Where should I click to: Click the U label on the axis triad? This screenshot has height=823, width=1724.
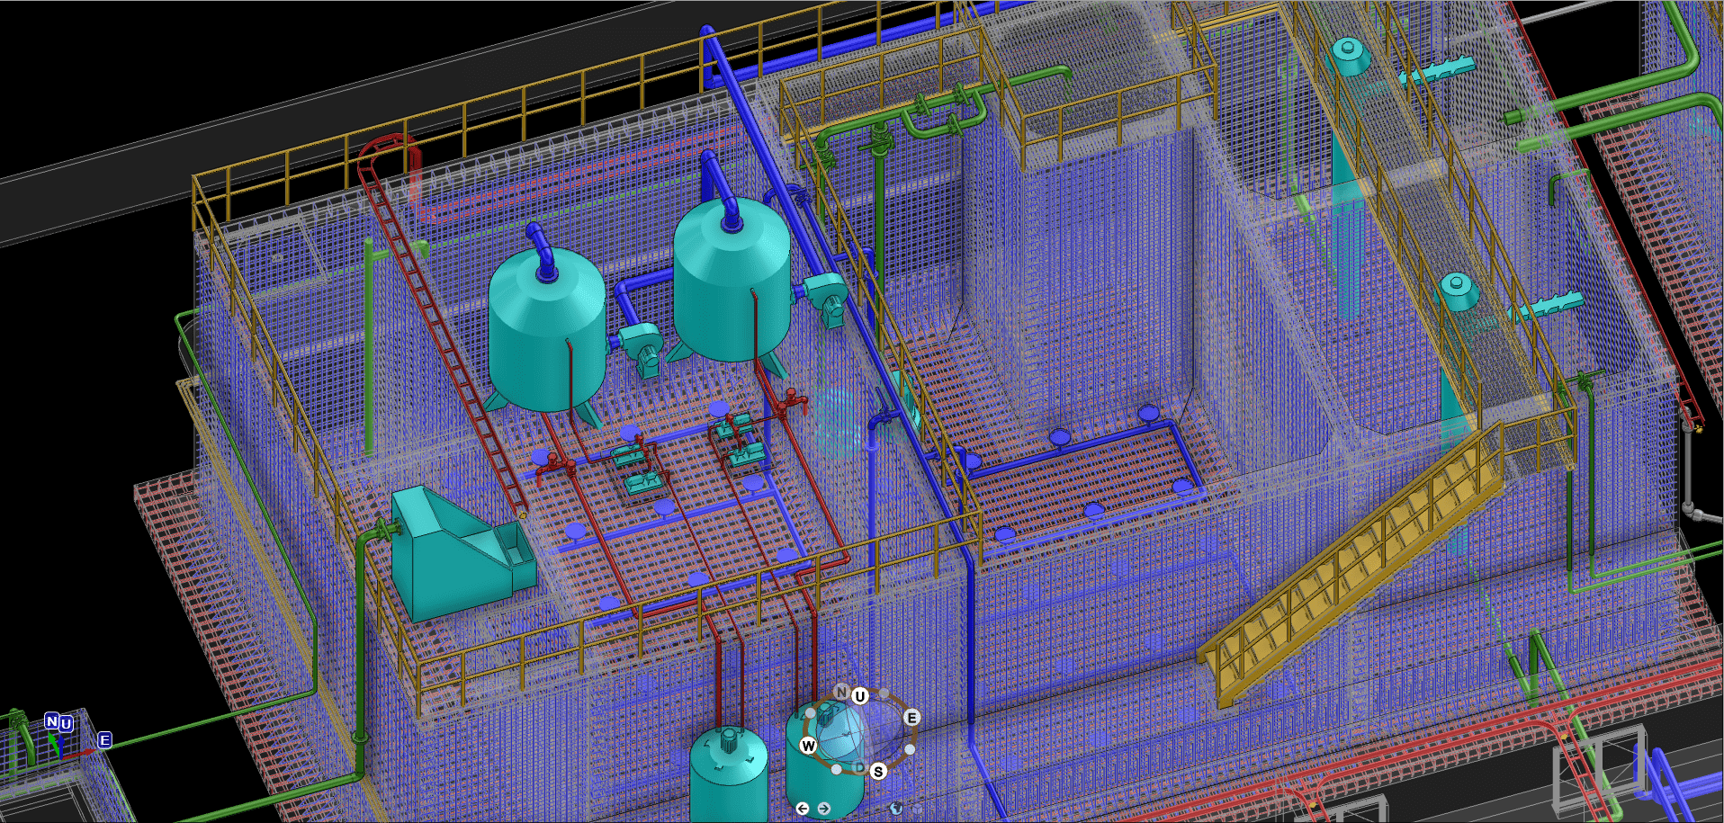(66, 724)
